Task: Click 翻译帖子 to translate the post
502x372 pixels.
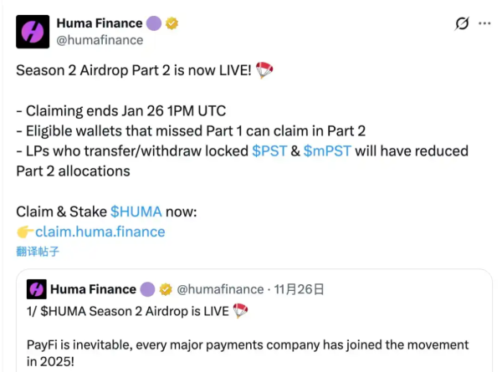Action: point(38,250)
